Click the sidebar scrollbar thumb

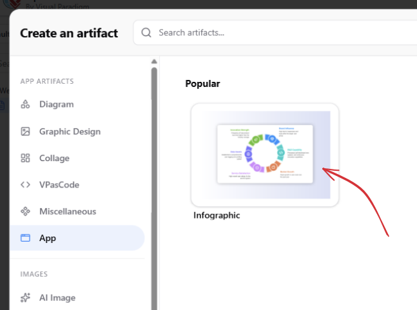(154, 189)
